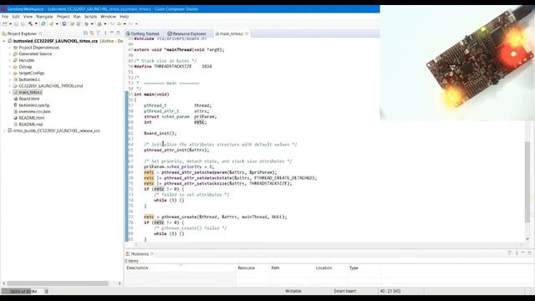
Task: Select README.md in the project tree
Action: click(x=28, y=125)
